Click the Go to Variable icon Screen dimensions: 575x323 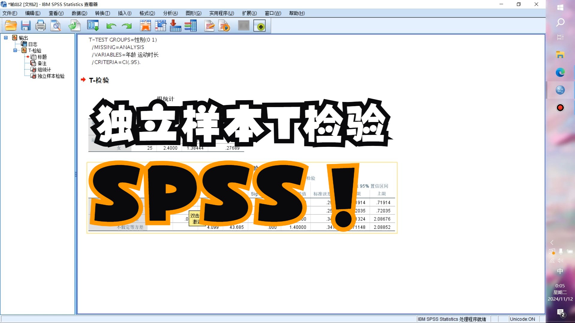pyautogui.click(x=175, y=26)
